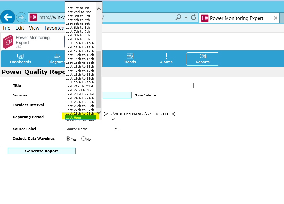Select 'Last 23rd to 23rd' option
284x204 pixels.
(81, 94)
